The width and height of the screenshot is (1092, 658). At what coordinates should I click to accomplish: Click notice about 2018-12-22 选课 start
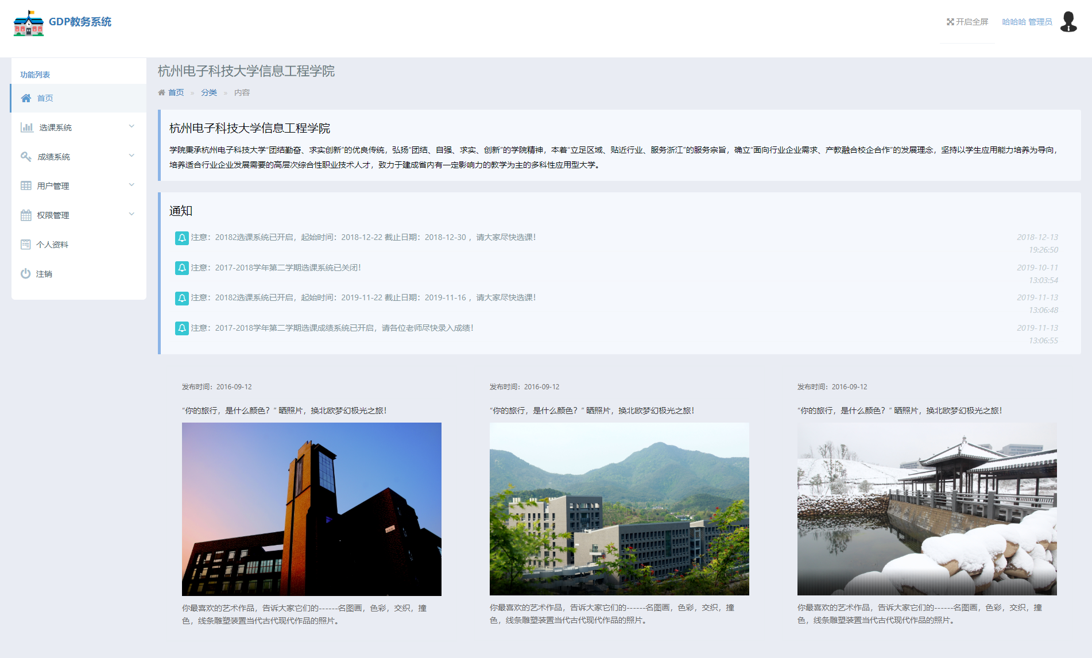tap(363, 237)
